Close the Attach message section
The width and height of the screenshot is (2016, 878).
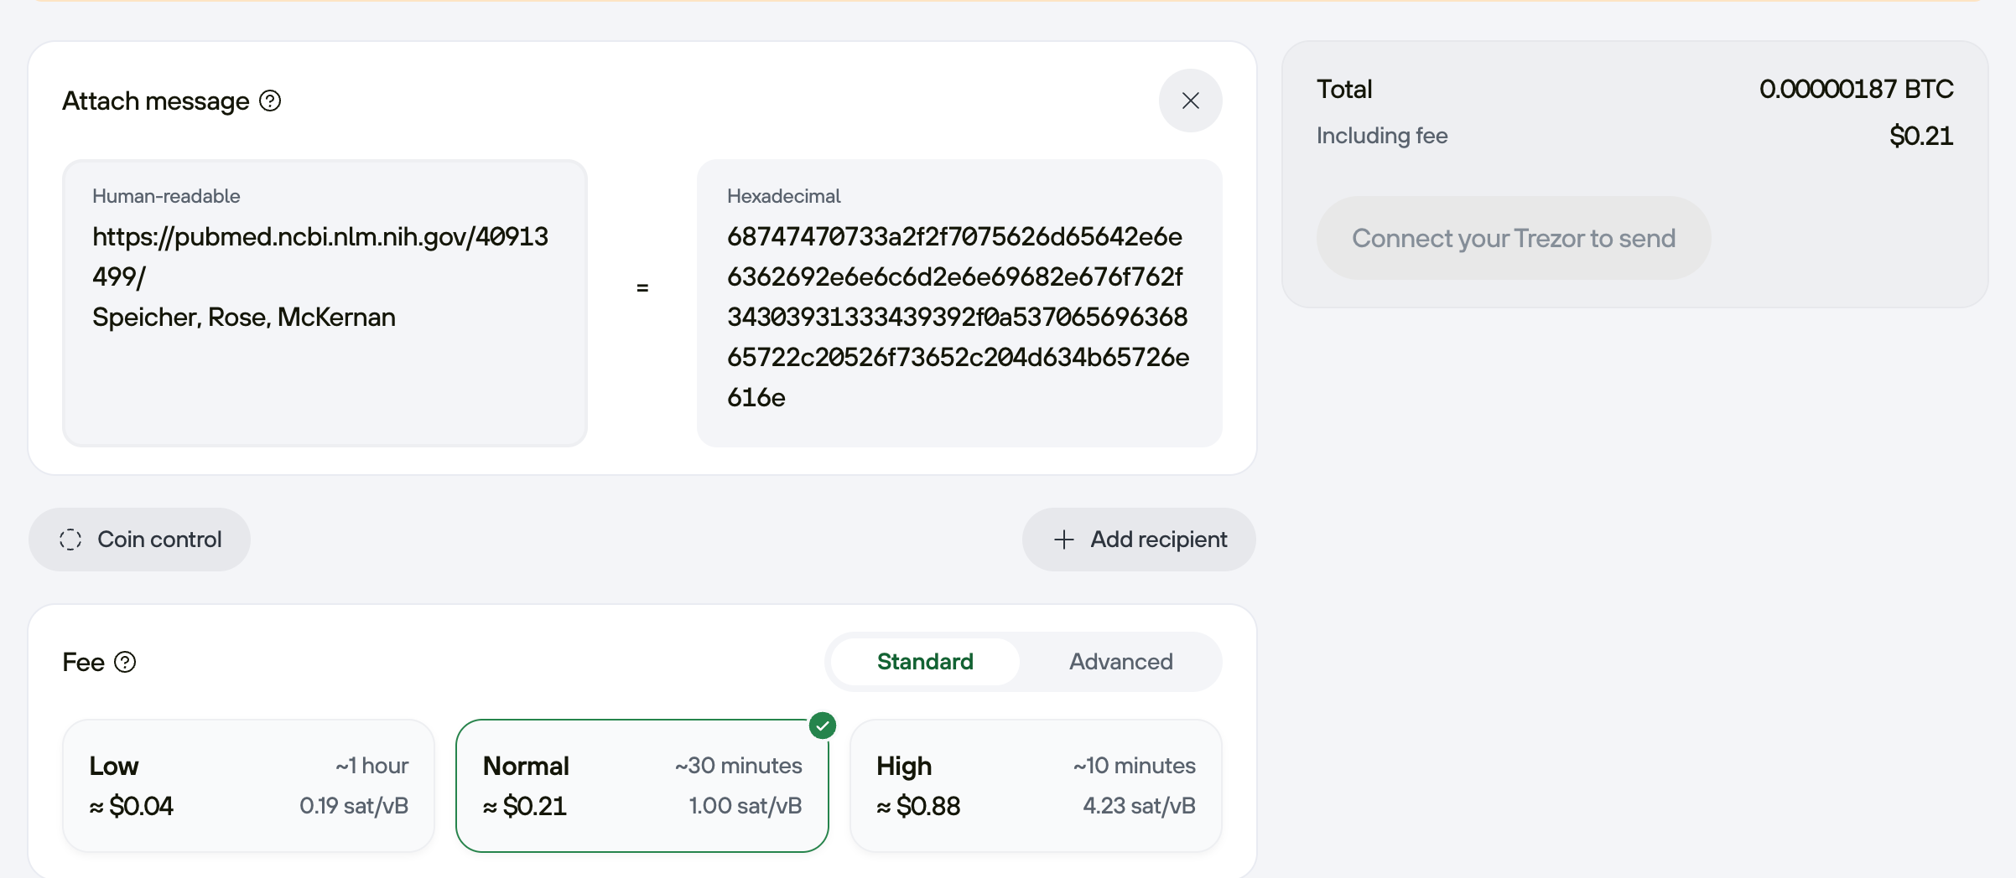tap(1190, 101)
